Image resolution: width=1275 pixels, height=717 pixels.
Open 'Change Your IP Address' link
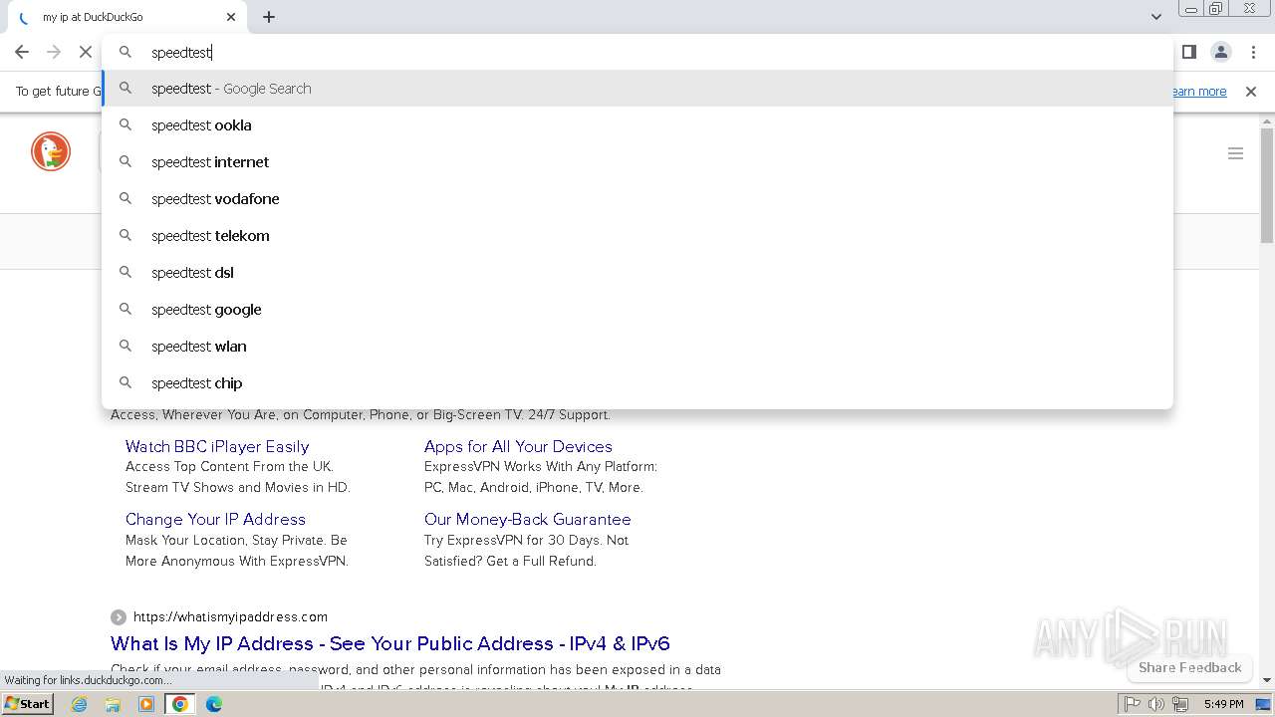(215, 519)
